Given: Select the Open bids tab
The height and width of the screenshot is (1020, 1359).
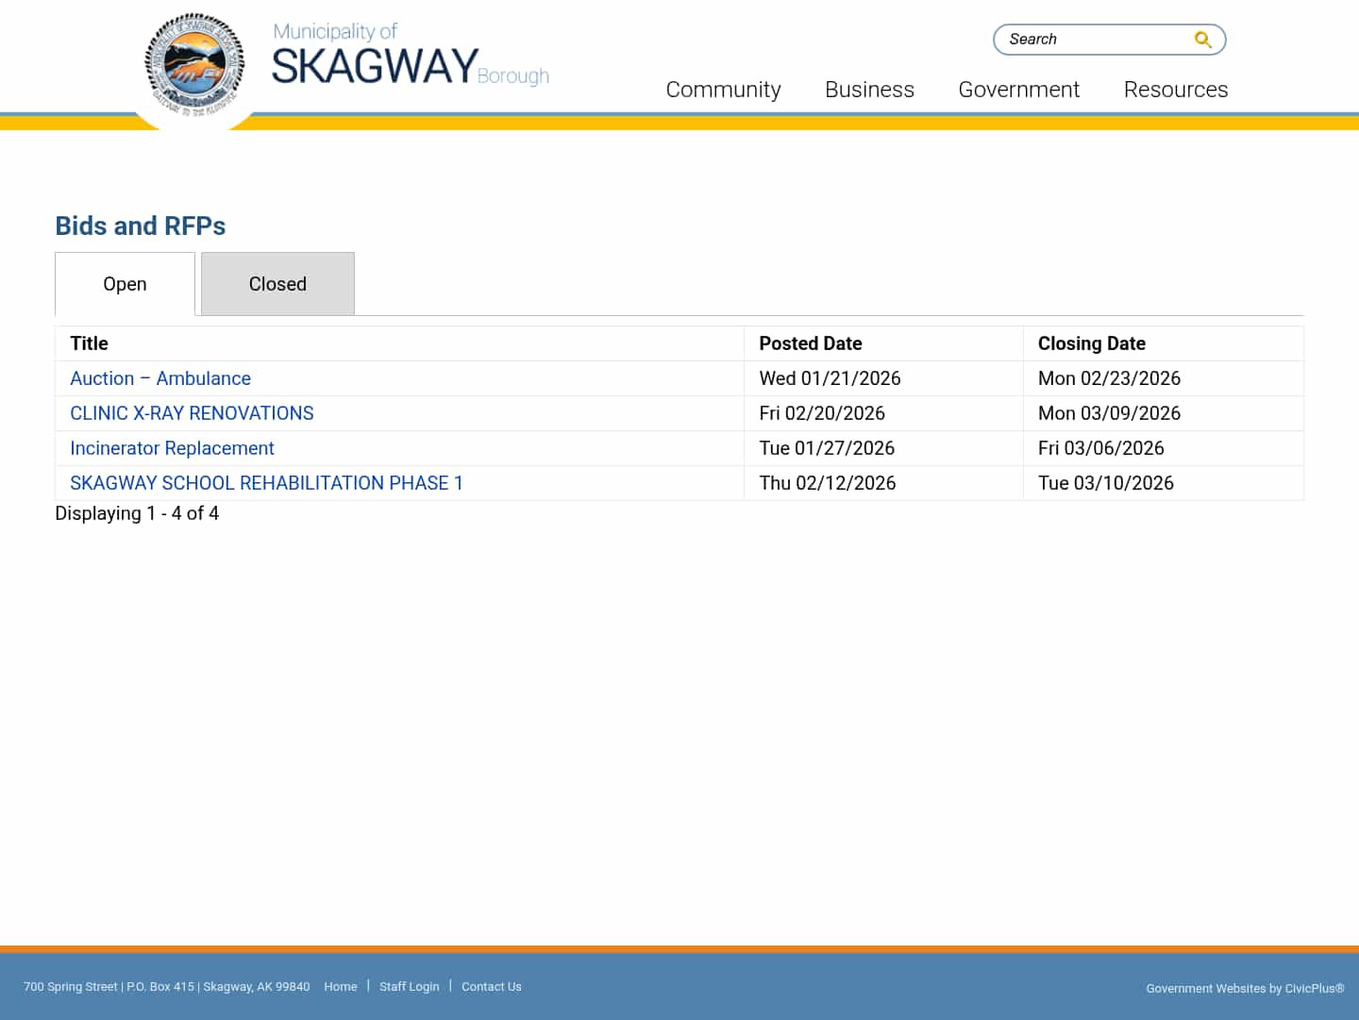Looking at the screenshot, I should click(125, 283).
